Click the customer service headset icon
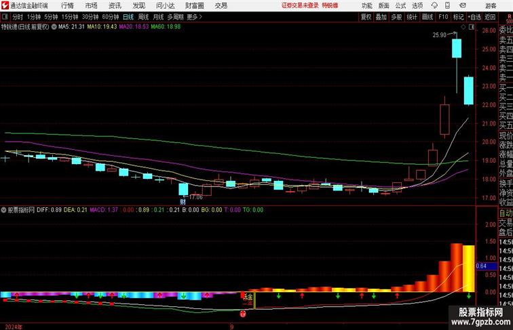 (x=434, y=5)
